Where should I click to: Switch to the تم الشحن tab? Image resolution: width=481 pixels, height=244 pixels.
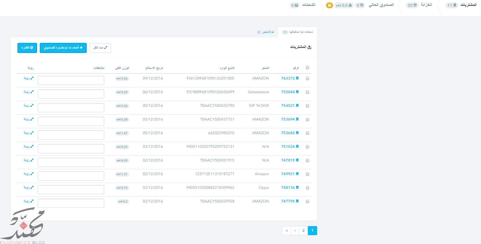point(266,32)
